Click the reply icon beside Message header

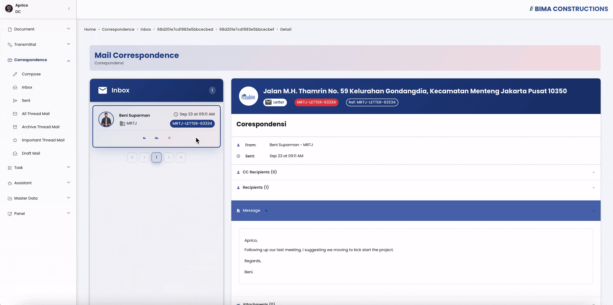pos(266,211)
